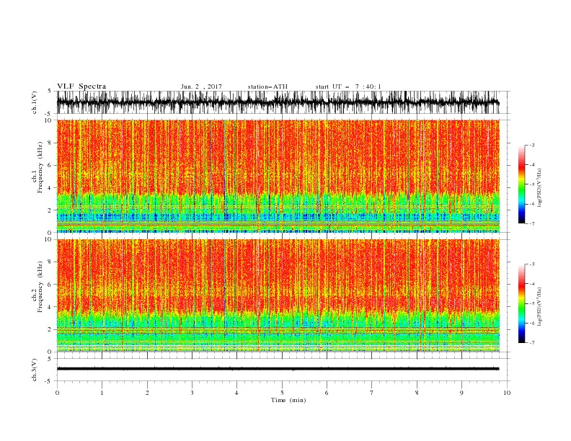Click the "6" kHz tick of ch.1 spectrogram
The width and height of the screenshot is (571, 441).
[50, 166]
